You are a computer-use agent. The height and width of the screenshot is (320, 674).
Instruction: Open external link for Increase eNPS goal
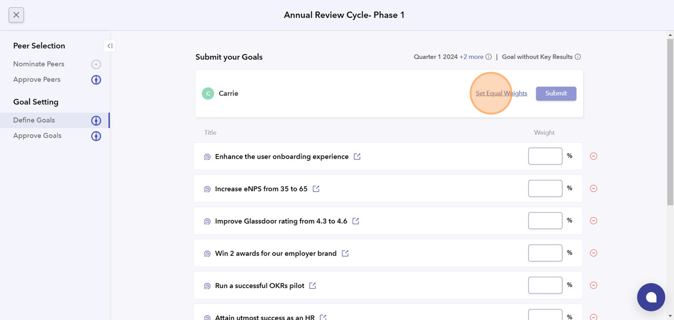coord(316,189)
